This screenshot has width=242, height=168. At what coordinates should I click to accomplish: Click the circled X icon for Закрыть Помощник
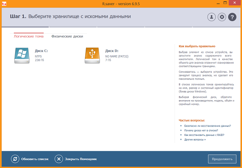click(x=59, y=159)
